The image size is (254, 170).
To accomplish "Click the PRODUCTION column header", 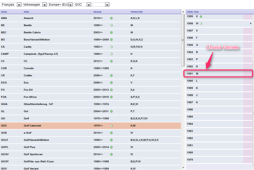I will click(x=136, y=12).
